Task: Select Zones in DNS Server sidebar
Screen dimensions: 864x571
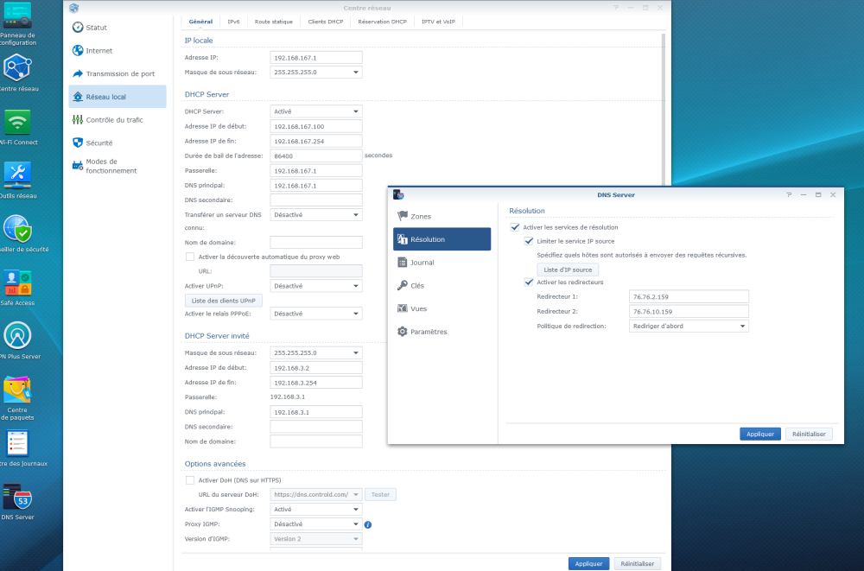Action: pos(421,216)
